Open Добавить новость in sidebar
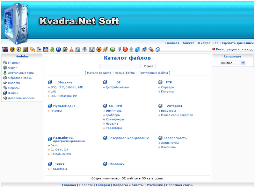Screen dimensions: 255x187 (21, 98)
